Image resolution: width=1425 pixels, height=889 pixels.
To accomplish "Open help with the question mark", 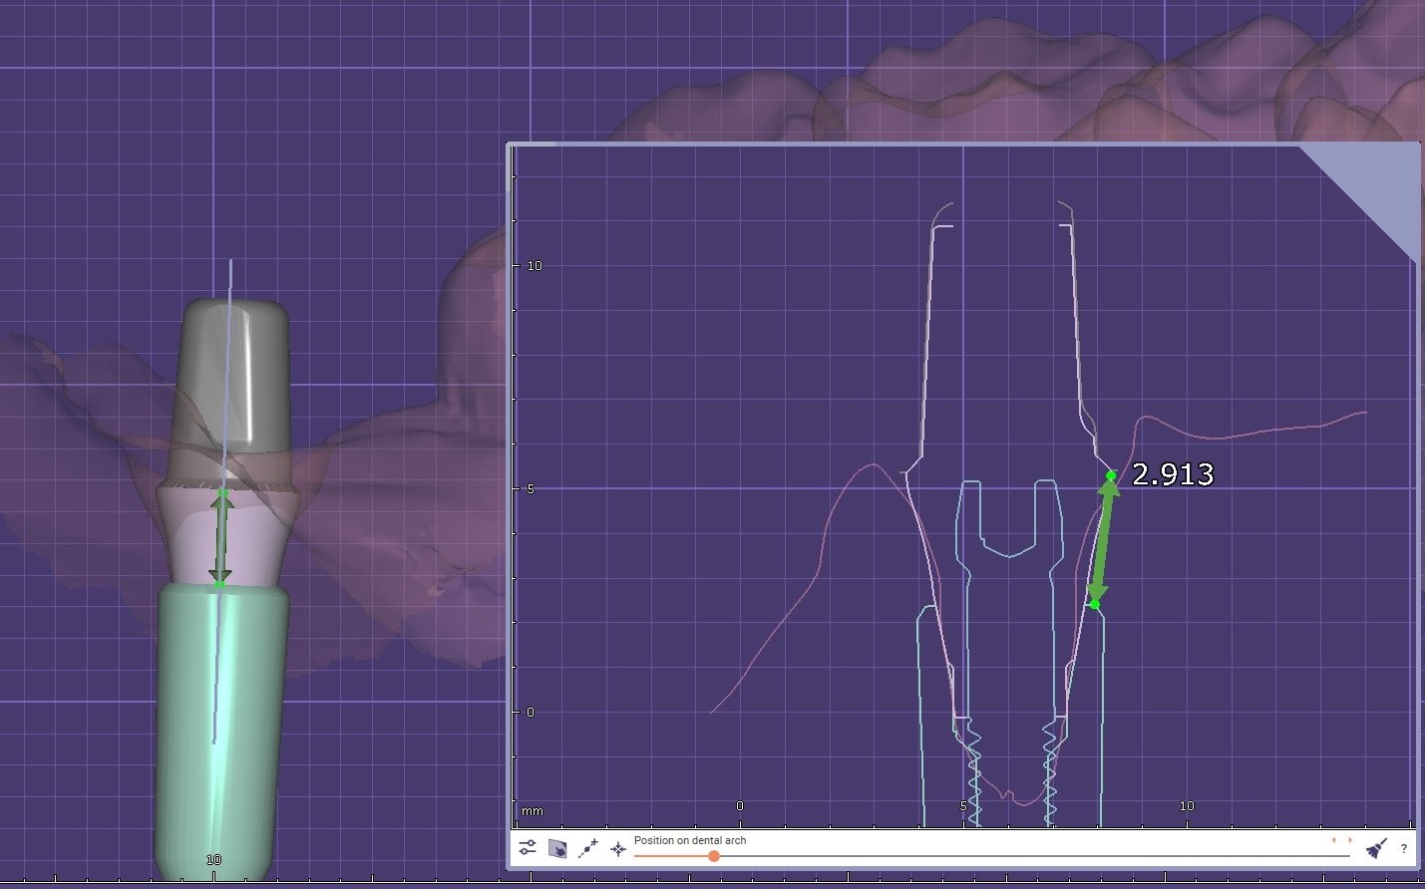I will pyautogui.click(x=1404, y=849).
